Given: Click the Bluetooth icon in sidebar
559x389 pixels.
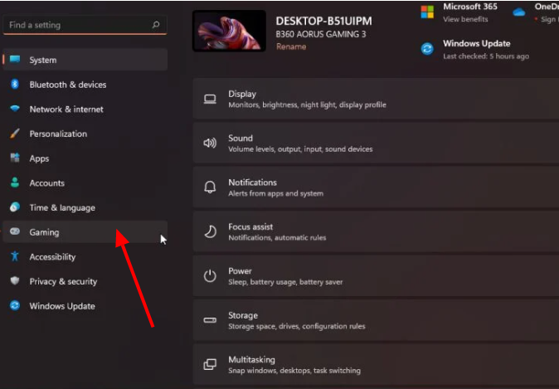Looking at the screenshot, I should 15,84.
